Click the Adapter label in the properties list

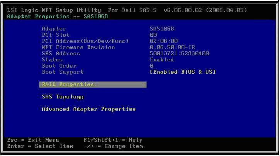[54, 29]
